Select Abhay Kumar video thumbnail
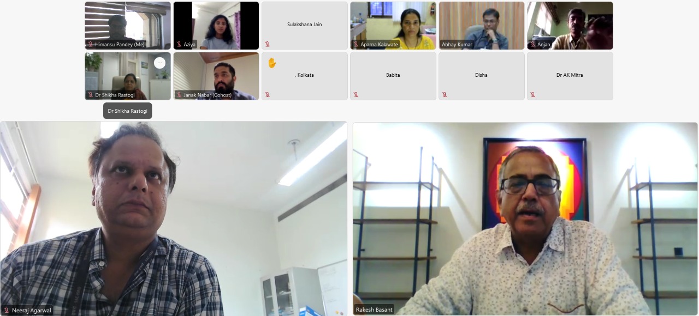 pos(481,26)
